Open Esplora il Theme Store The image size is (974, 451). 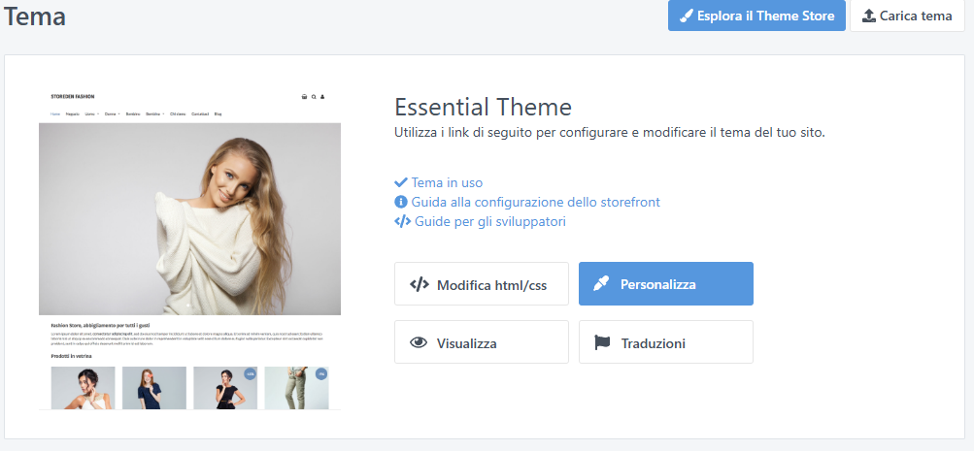point(765,16)
